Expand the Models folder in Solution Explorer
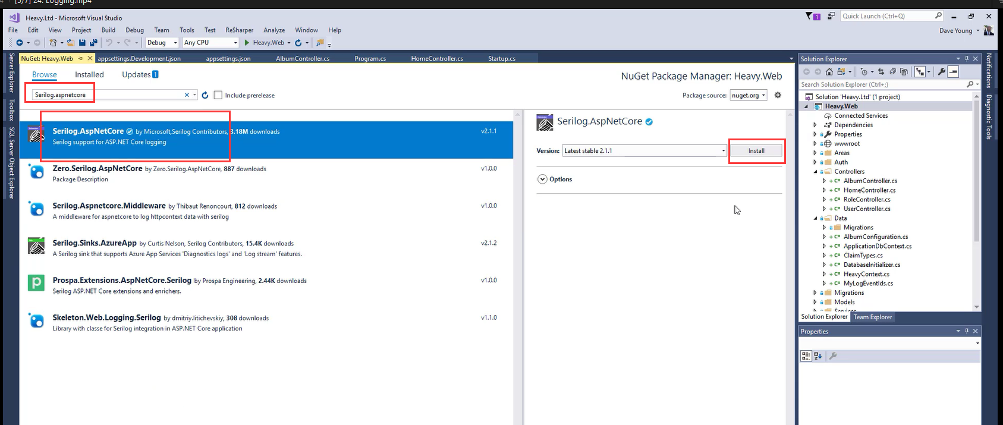 (815, 302)
